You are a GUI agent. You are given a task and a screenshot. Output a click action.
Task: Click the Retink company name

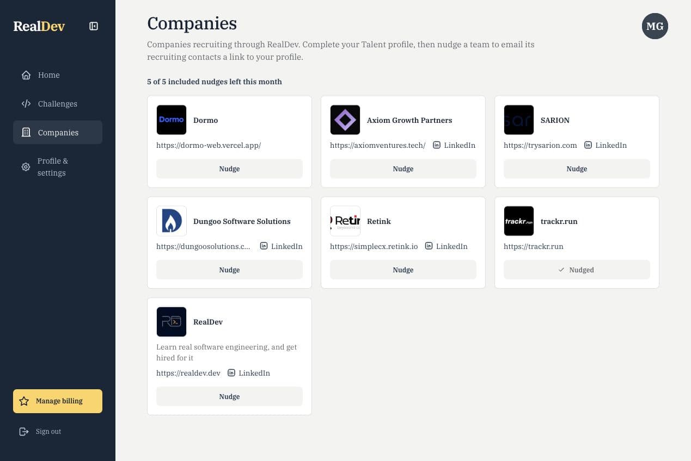379,221
